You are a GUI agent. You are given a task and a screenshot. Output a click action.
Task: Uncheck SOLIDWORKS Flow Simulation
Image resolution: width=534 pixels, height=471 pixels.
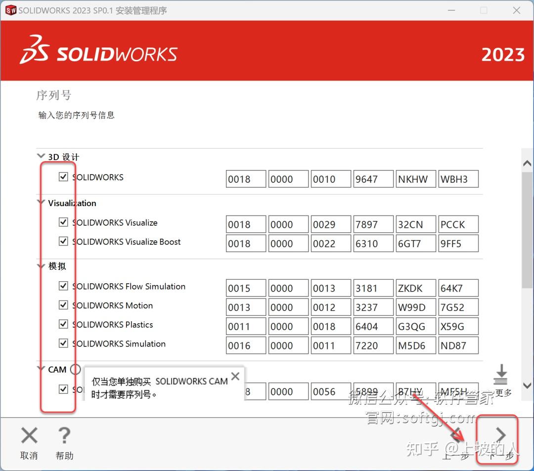pyautogui.click(x=63, y=286)
